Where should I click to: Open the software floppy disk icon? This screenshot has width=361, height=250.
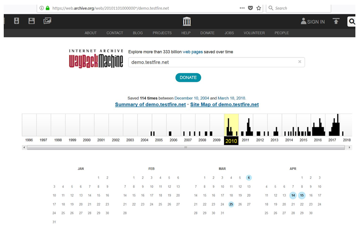click(x=32, y=21)
